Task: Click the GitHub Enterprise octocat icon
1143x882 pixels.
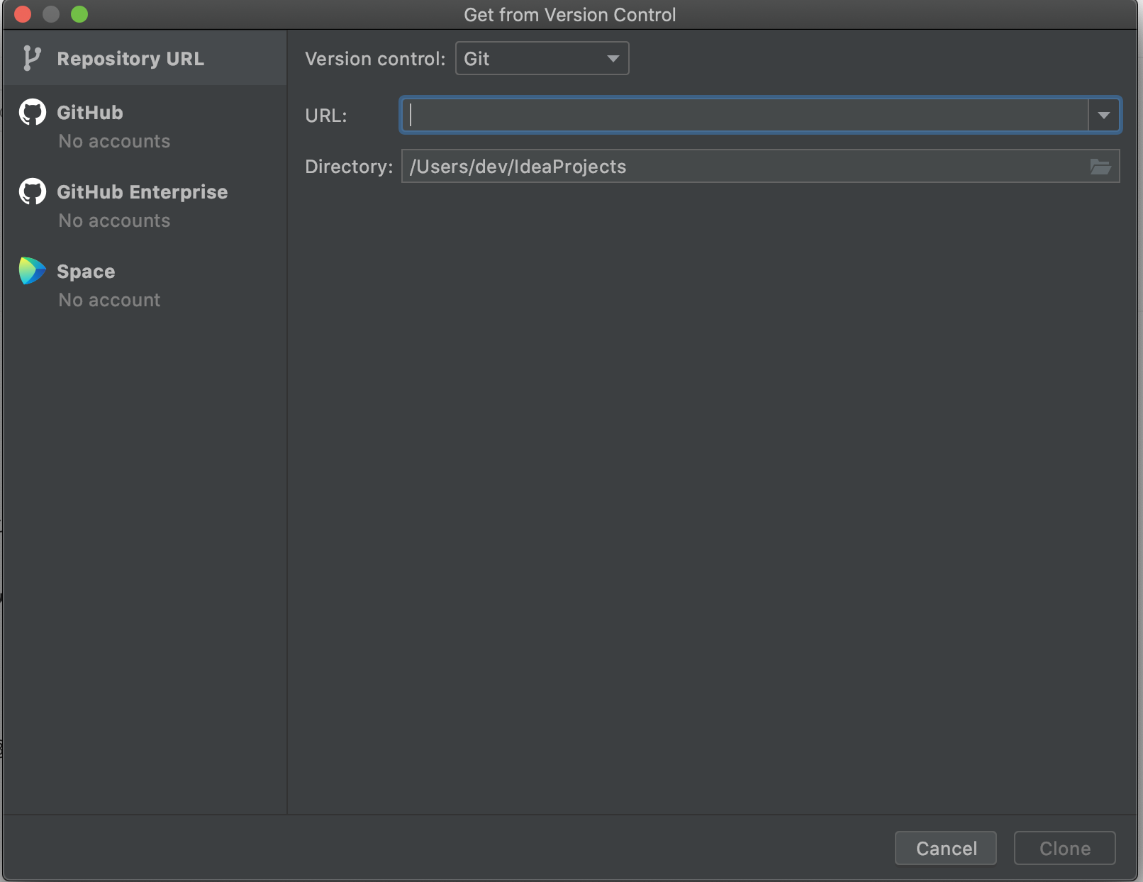Action: pyautogui.click(x=32, y=191)
